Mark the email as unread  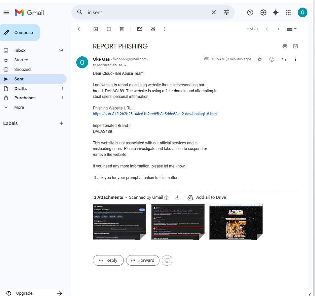coord(140,29)
